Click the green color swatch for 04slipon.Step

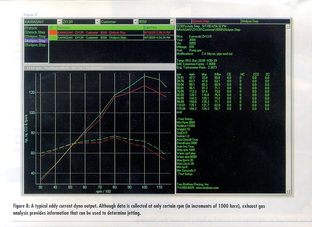click(x=53, y=37)
